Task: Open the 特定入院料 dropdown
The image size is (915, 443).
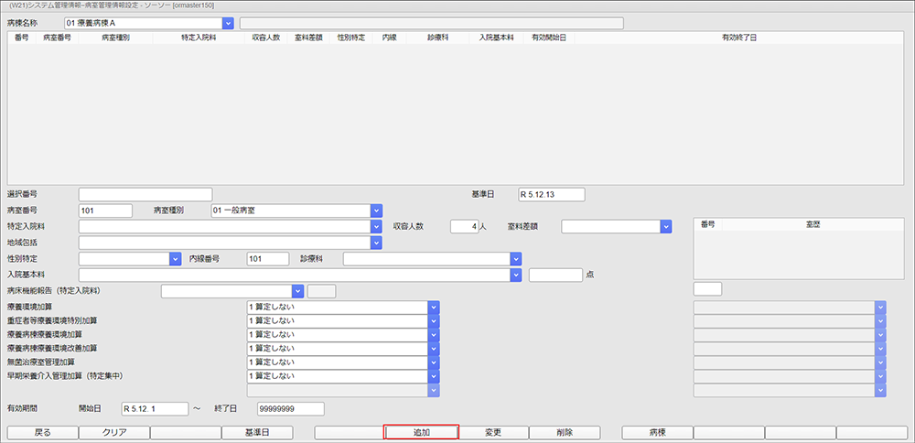Action: [376, 226]
